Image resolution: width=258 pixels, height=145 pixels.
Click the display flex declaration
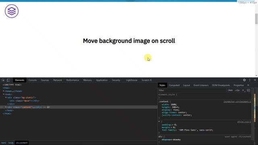[x=171, y=110]
